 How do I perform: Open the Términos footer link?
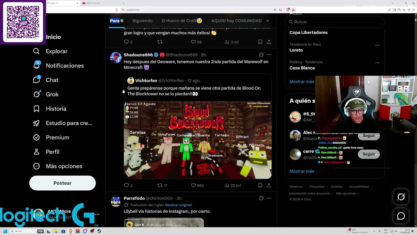pyautogui.click(x=296, y=187)
